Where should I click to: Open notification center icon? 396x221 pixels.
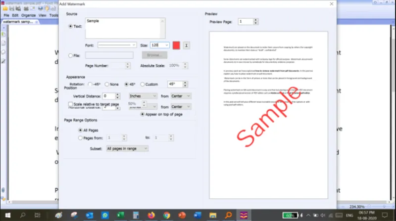(x=385, y=215)
